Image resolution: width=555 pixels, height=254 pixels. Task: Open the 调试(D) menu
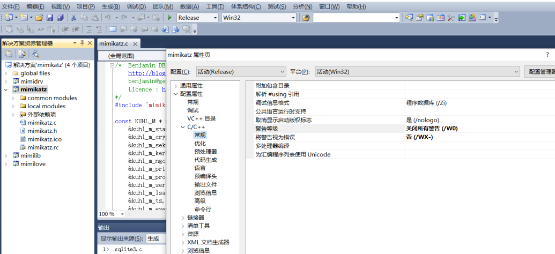(136, 6)
